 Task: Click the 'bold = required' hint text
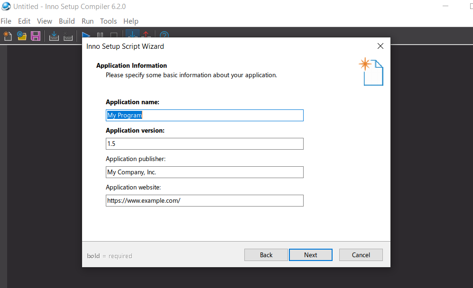(x=110, y=256)
